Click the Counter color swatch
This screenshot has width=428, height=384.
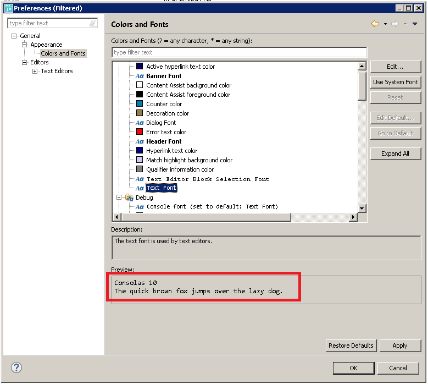click(x=140, y=103)
